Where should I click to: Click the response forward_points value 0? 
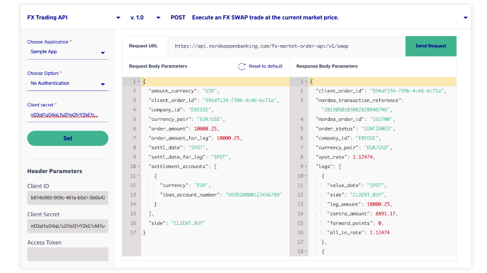[380, 224]
